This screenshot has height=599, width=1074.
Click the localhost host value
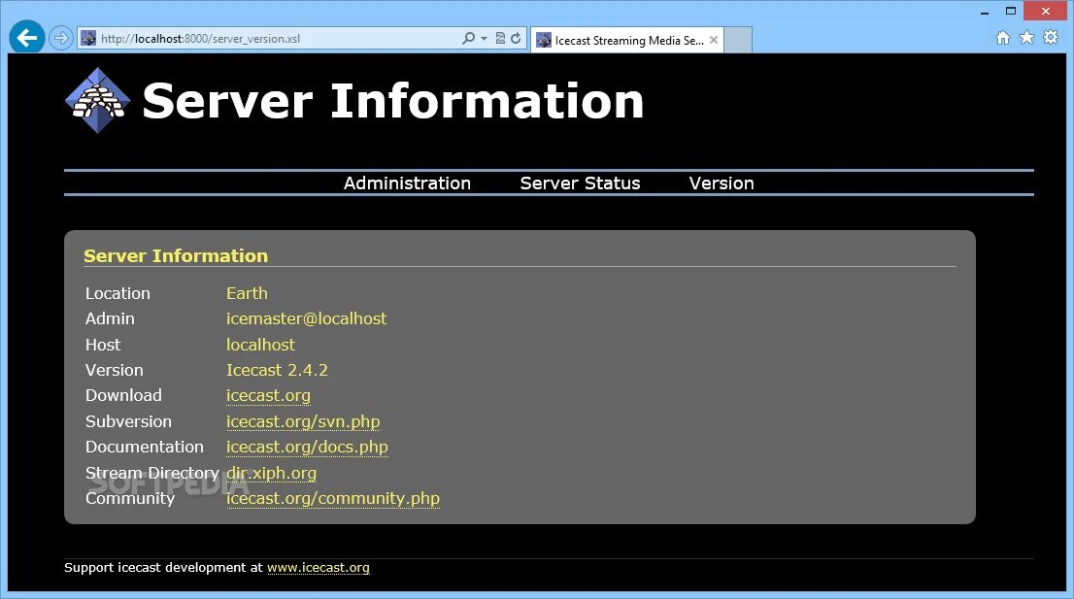coord(260,345)
